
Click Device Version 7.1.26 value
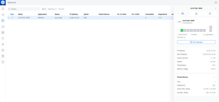point(213,58)
